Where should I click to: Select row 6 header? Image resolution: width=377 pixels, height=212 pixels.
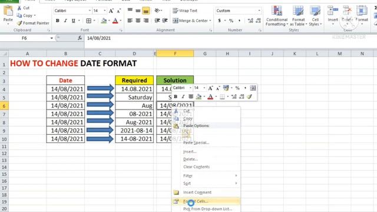point(4,106)
